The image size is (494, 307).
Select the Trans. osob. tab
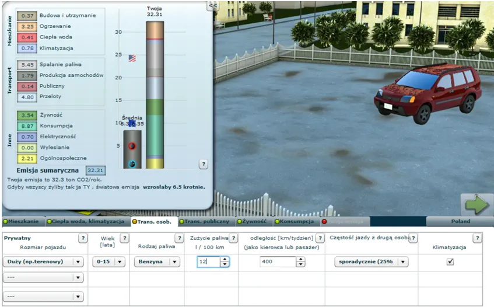pos(154,222)
